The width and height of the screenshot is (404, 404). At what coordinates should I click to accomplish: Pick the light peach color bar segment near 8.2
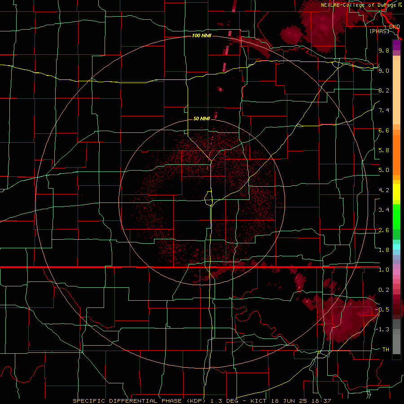pos(396,93)
